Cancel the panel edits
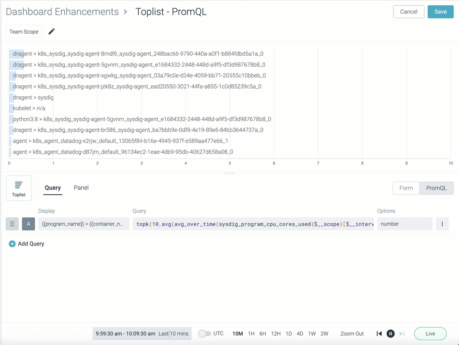This screenshot has height=345, width=459. pos(409,12)
